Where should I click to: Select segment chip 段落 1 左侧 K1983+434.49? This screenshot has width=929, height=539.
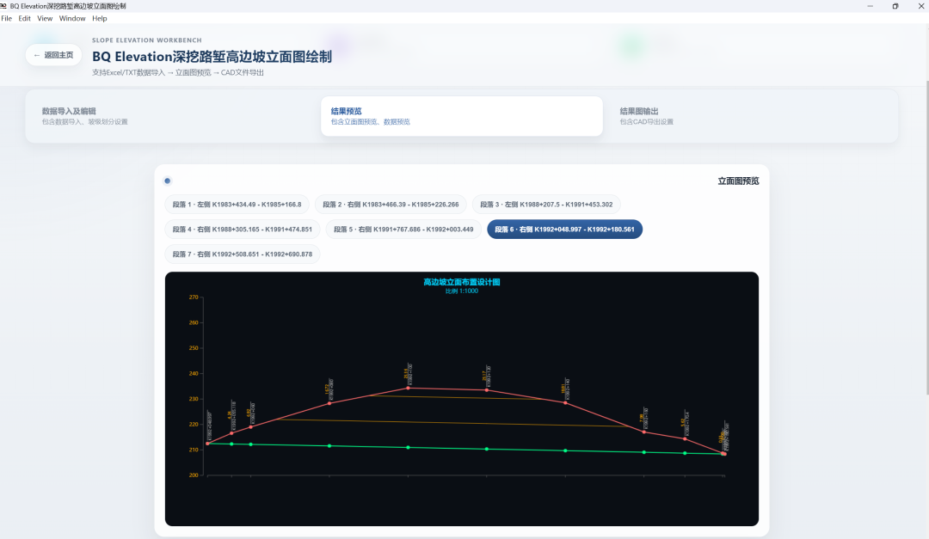pos(237,205)
